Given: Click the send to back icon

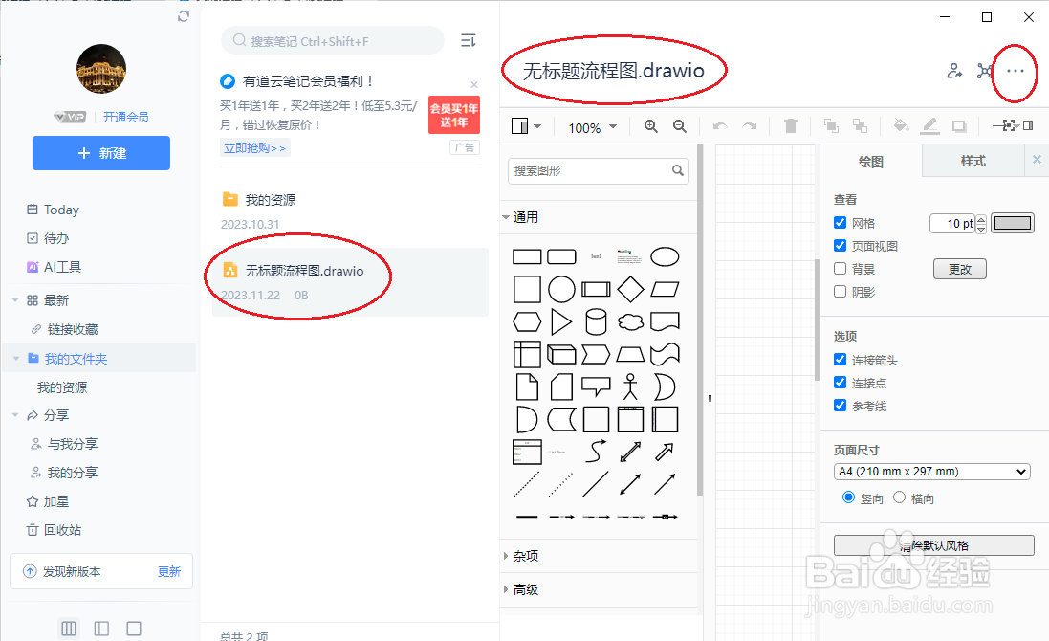Looking at the screenshot, I should point(861,125).
